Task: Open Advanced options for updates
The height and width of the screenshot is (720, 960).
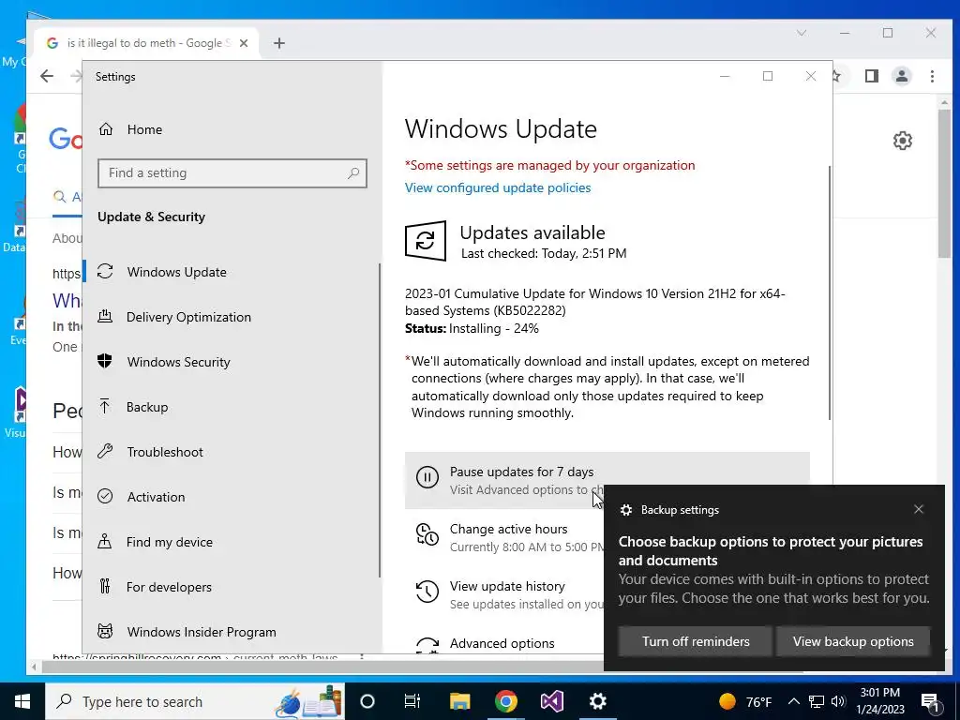Action: [502, 643]
